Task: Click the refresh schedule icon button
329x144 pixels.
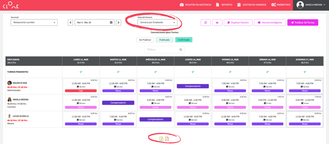Action: [x=205, y=22]
